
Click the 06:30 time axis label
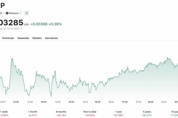[111, 102]
